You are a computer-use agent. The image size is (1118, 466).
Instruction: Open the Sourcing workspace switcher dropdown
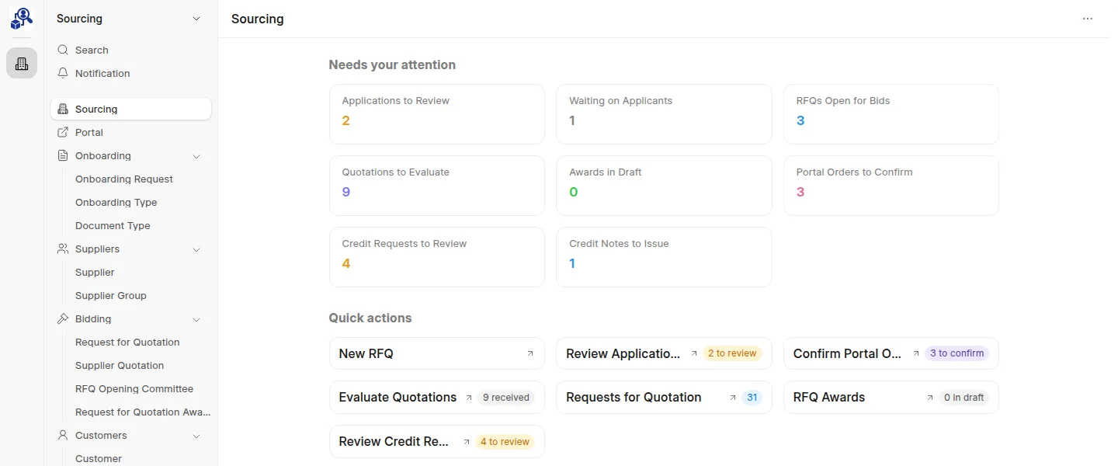point(196,19)
